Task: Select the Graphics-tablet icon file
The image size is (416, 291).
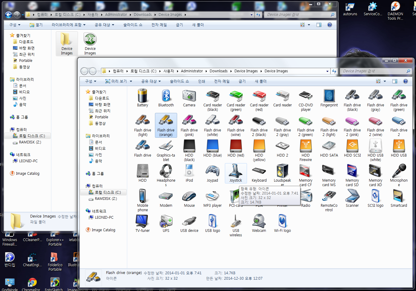Action: tap(166, 150)
